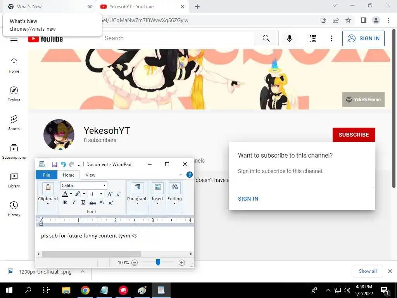Open YouTube settings three-dot menu
Viewport: 397px width, 298px height.
pyautogui.click(x=331, y=38)
